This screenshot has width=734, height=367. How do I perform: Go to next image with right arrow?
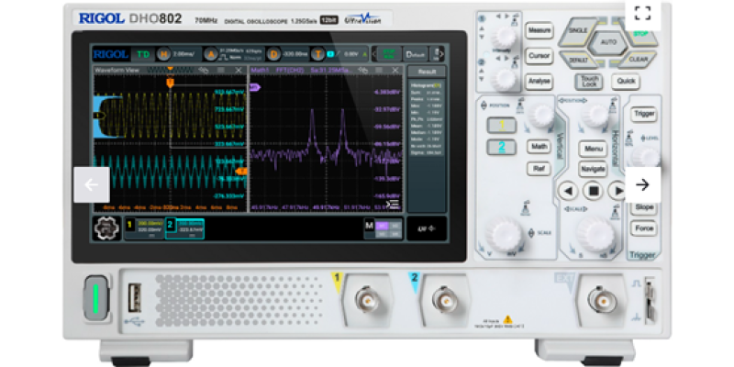pos(642,184)
